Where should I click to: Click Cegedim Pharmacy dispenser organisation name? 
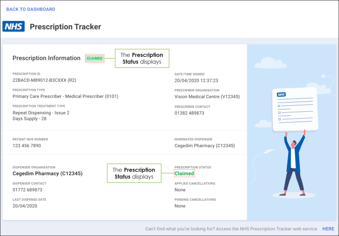click(47, 174)
